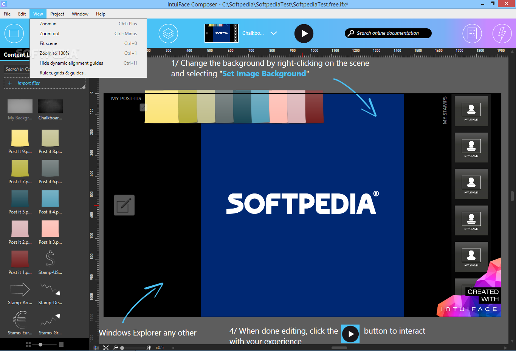Click the yellow post-it on scene canvas
Screen dimensions: 516x351
tap(161, 107)
